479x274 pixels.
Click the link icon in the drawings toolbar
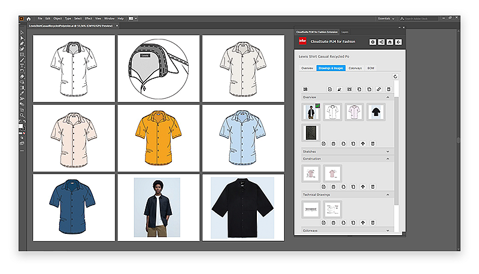tap(379, 89)
